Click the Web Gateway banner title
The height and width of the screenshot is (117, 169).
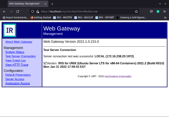(62, 28)
